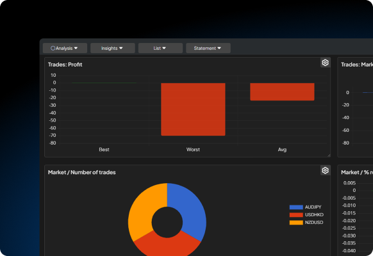The width and height of the screenshot is (373, 256).
Task: Click the Worst red bar in profit chart
Action: (x=193, y=109)
